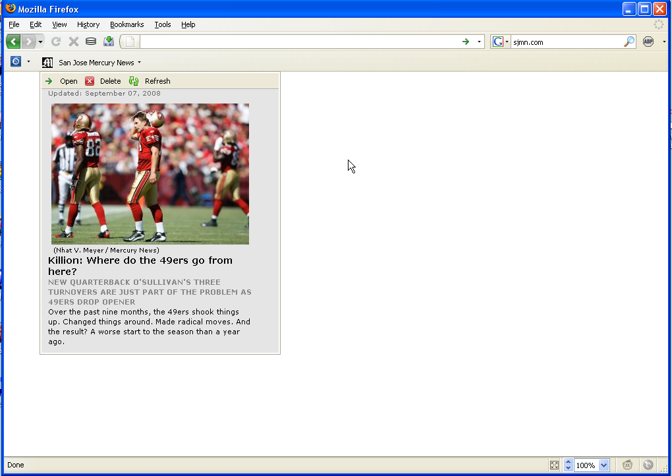Screen dimensions: 672x476
Task: Expand the dropdown next to the blue icon
Action: [x=29, y=62]
